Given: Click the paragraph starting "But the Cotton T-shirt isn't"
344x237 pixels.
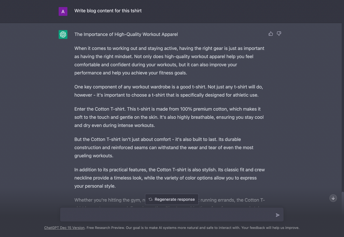Looking at the screenshot, I should (x=164, y=148).
